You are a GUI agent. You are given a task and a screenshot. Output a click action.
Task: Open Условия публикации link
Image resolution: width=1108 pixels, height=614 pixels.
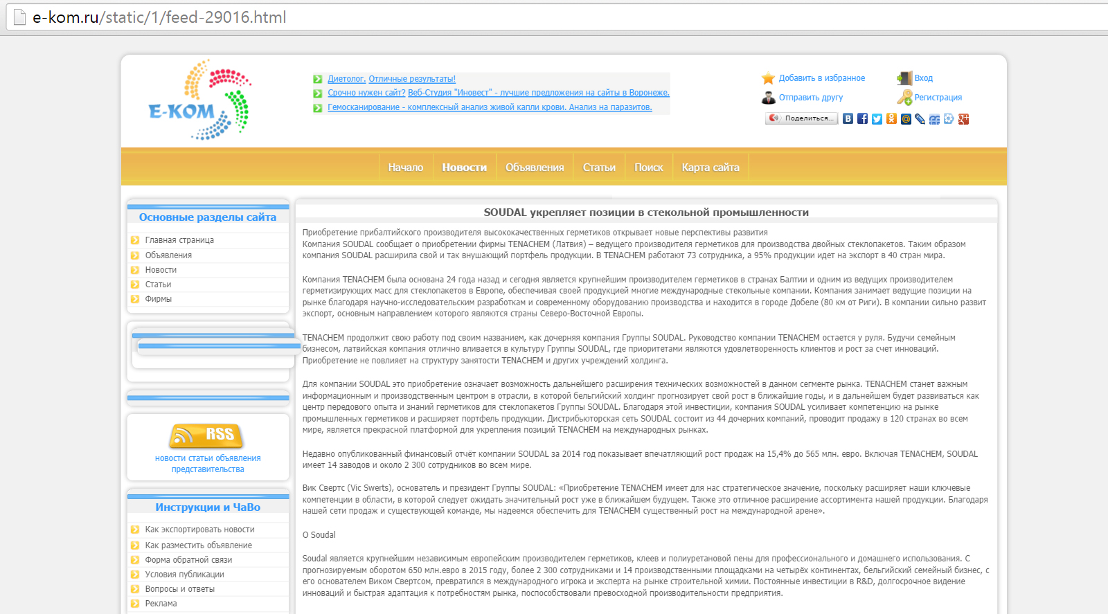coord(184,575)
